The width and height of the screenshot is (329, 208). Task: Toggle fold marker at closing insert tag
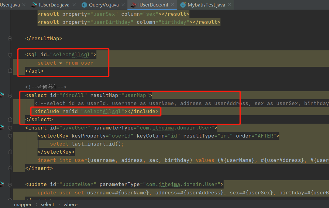(10, 168)
